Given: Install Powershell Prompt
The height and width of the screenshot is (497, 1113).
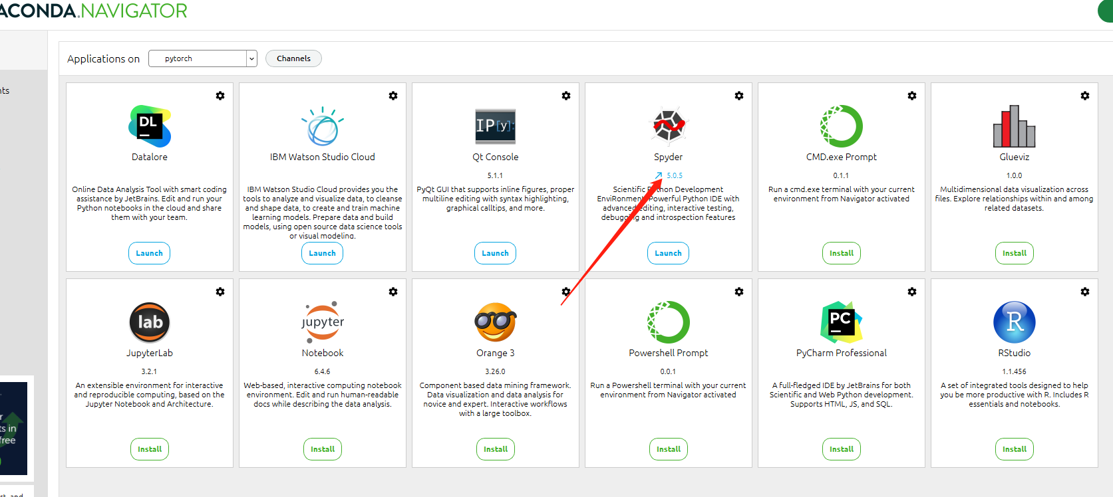Looking at the screenshot, I should tap(669, 449).
